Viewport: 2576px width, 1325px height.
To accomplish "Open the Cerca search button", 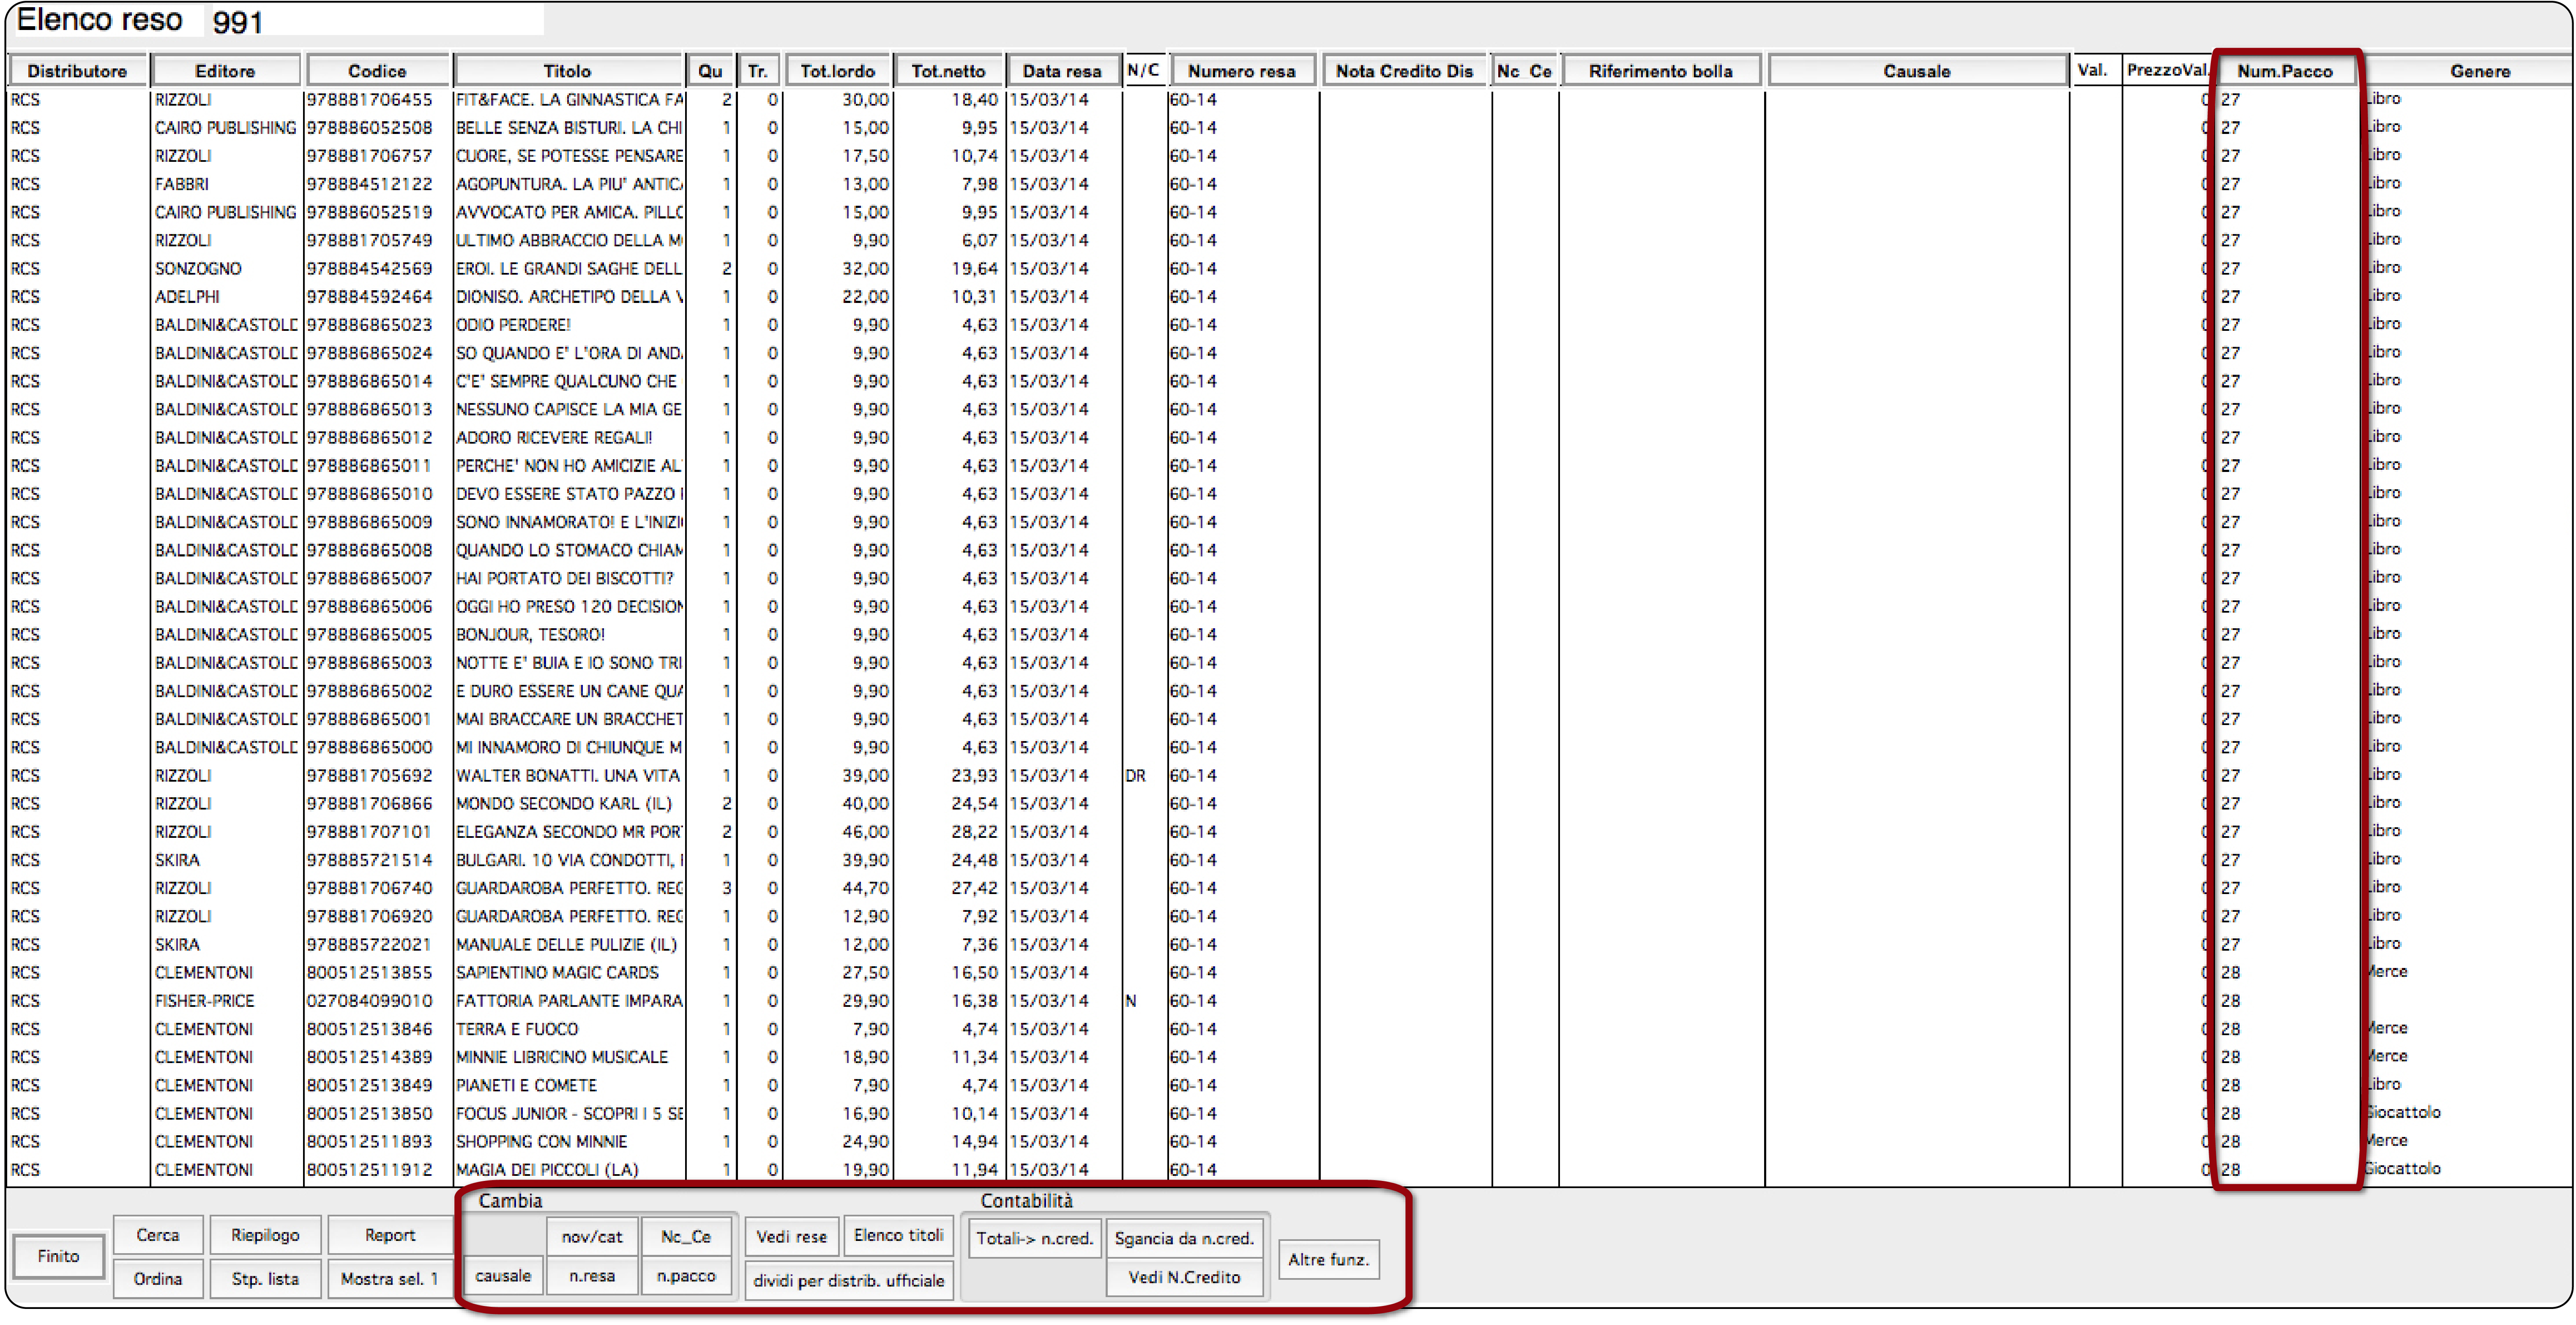I will [x=158, y=1235].
